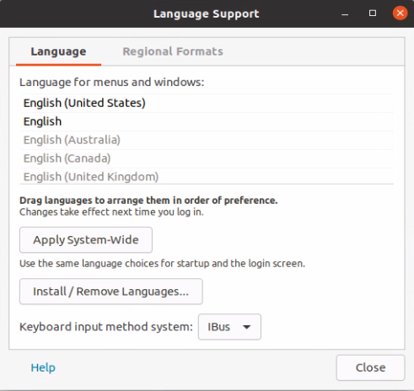Click the Close button at bottom
This screenshot has height=391, width=414.
tap(370, 367)
